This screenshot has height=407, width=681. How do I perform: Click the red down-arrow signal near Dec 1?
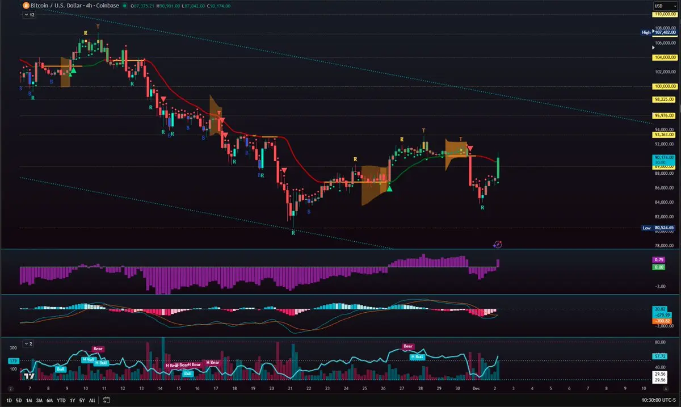470,148
